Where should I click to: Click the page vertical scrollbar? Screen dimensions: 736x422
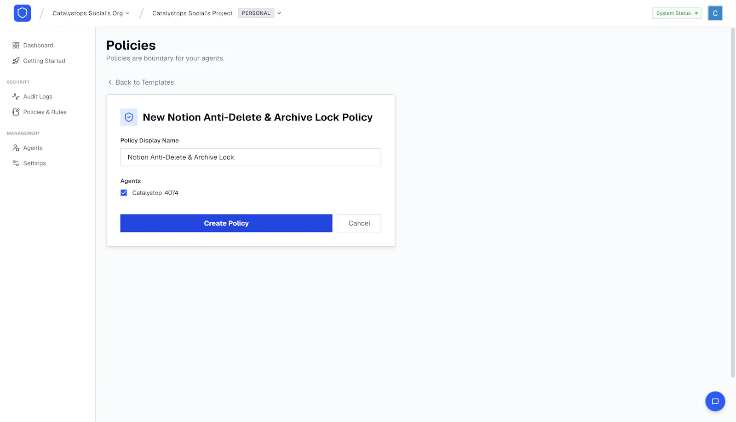(733, 202)
